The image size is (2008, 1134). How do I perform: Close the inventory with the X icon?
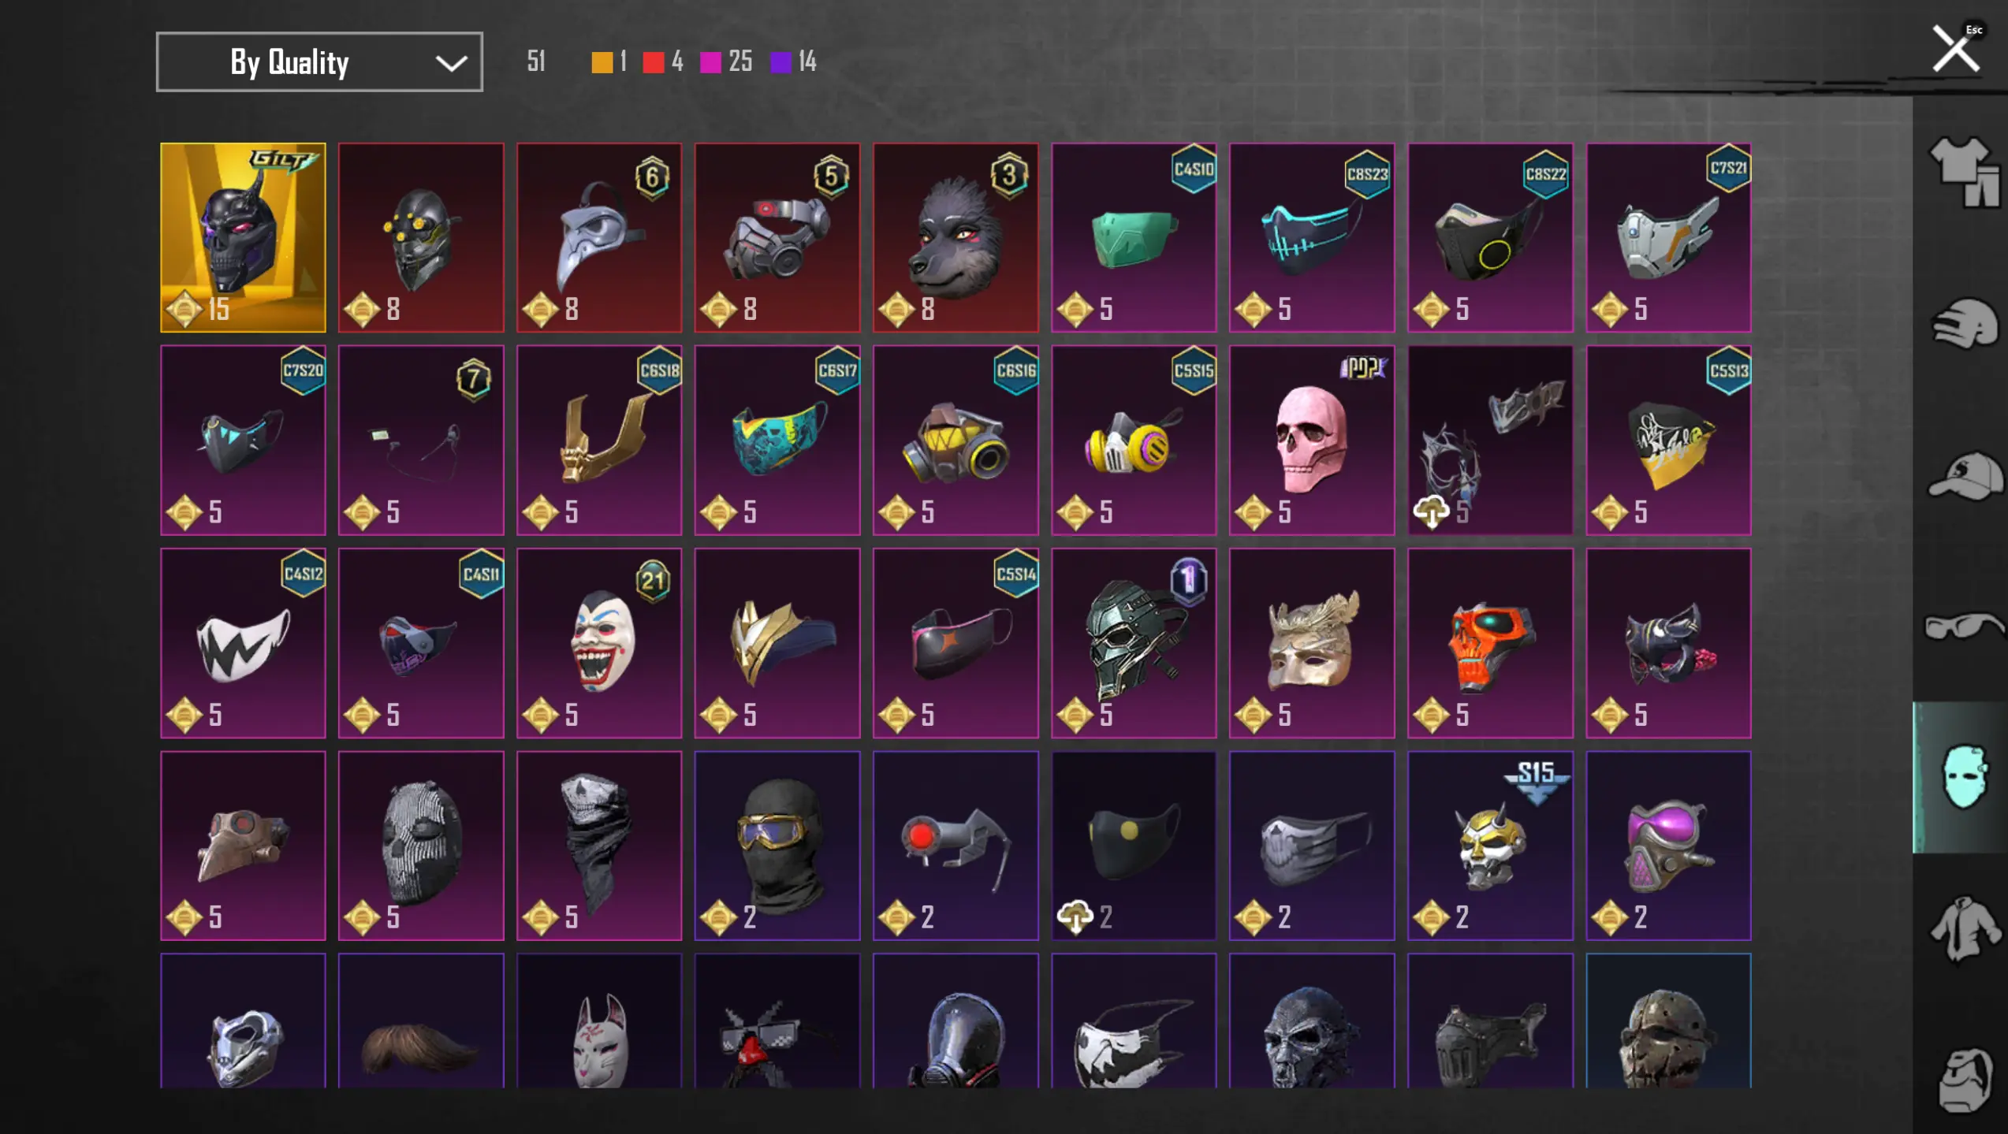1956,50
